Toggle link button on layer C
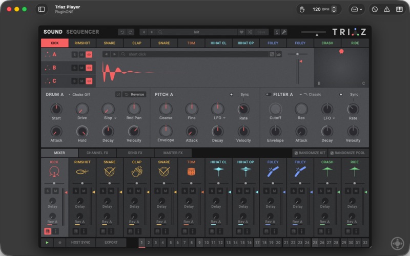410x256 pixels. pos(89,81)
